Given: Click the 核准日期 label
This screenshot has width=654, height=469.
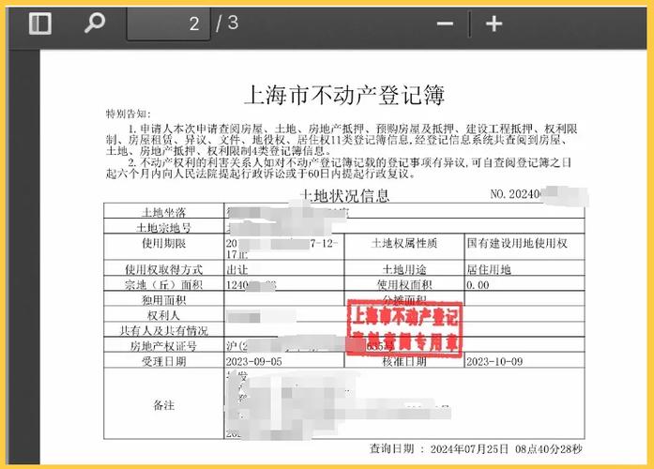Looking at the screenshot, I should (404, 361).
